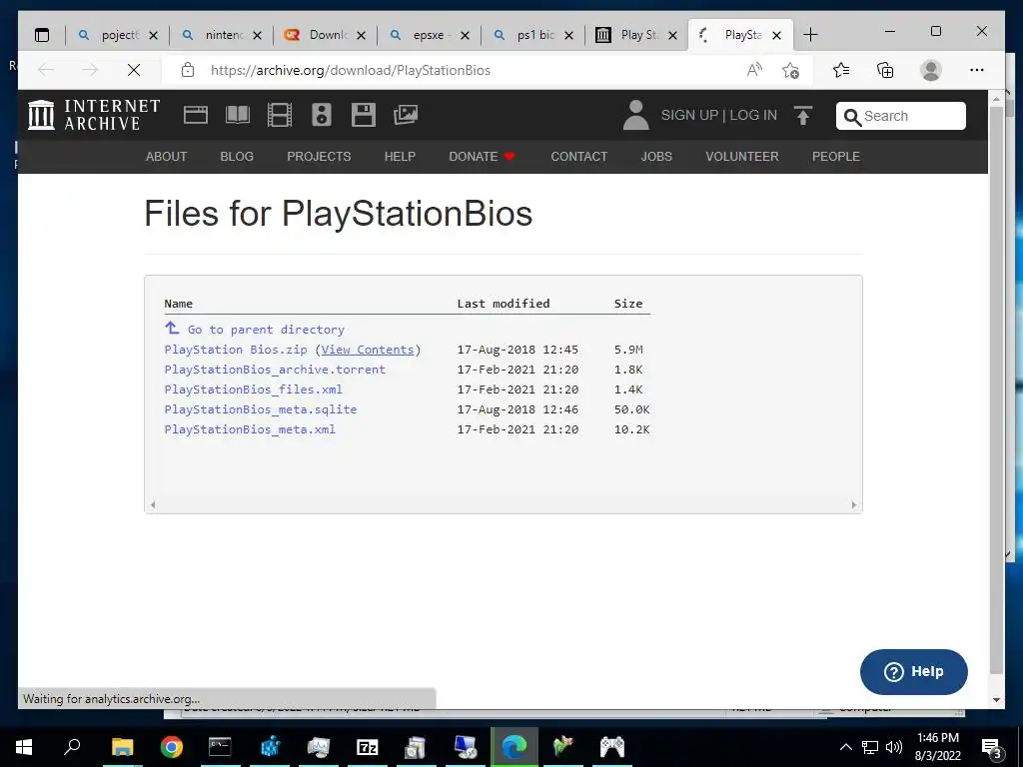This screenshot has width=1023, height=767.
Task: Click the browser address bar URL
Action: click(x=351, y=70)
